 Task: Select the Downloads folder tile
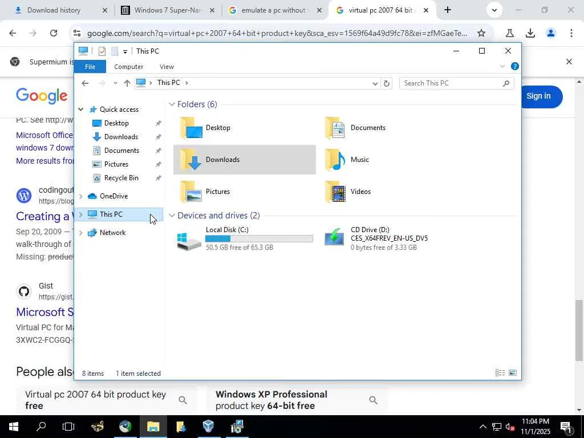click(x=244, y=160)
